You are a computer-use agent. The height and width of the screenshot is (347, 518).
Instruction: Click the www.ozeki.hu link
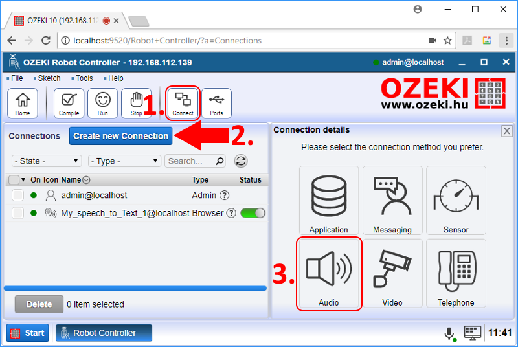(425, 105)
